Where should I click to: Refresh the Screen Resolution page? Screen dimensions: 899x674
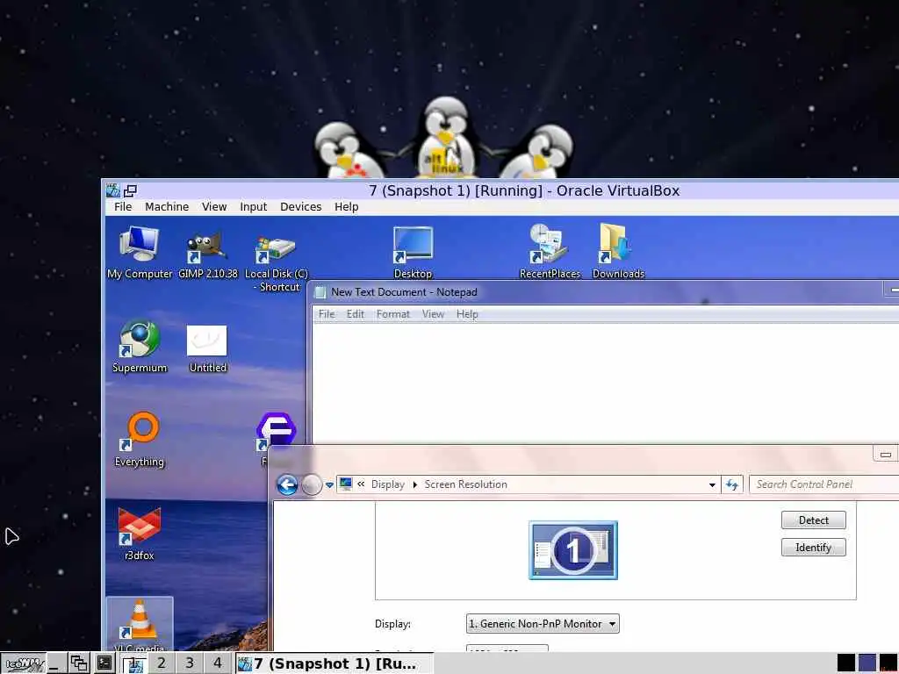[x=732, y=484]
